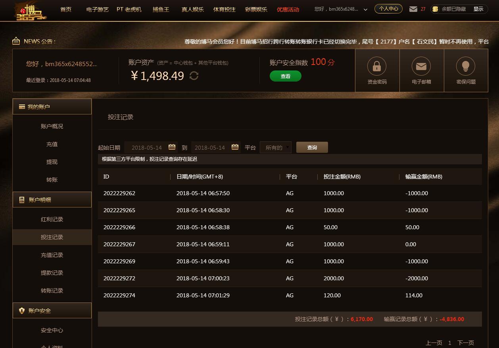Click the ID column header
499x348 pixels.
click(x=106, y=177)
